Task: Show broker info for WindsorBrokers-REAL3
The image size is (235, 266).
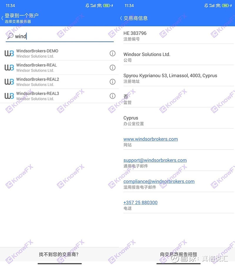Action: pyautogui.click(x=112, y=96)
